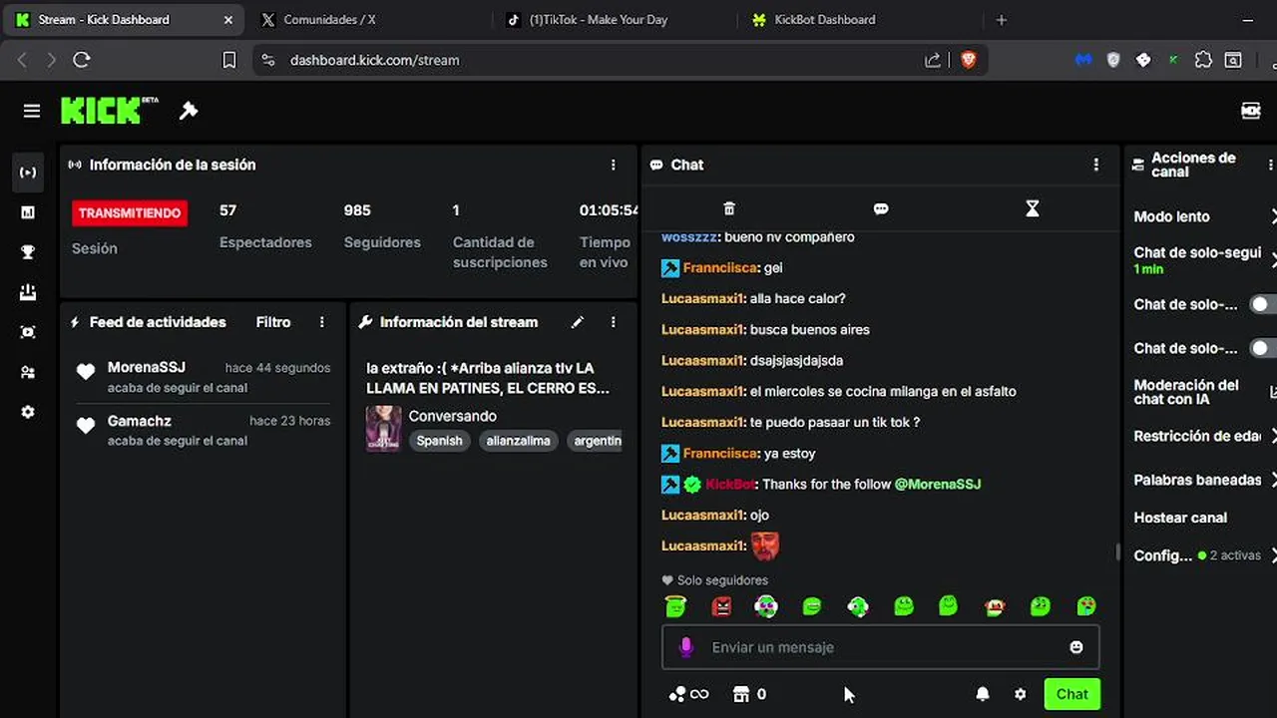This screenshot has width=1277, height=718.
Task: Open the stream section in left sidebar
Action: pyautogui.click(x=28, y=173)
